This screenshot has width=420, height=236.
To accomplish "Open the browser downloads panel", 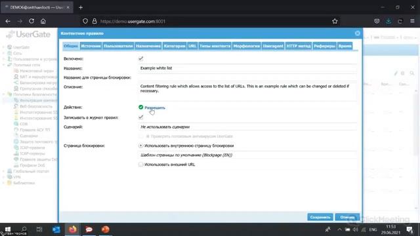I will point(388,21).
